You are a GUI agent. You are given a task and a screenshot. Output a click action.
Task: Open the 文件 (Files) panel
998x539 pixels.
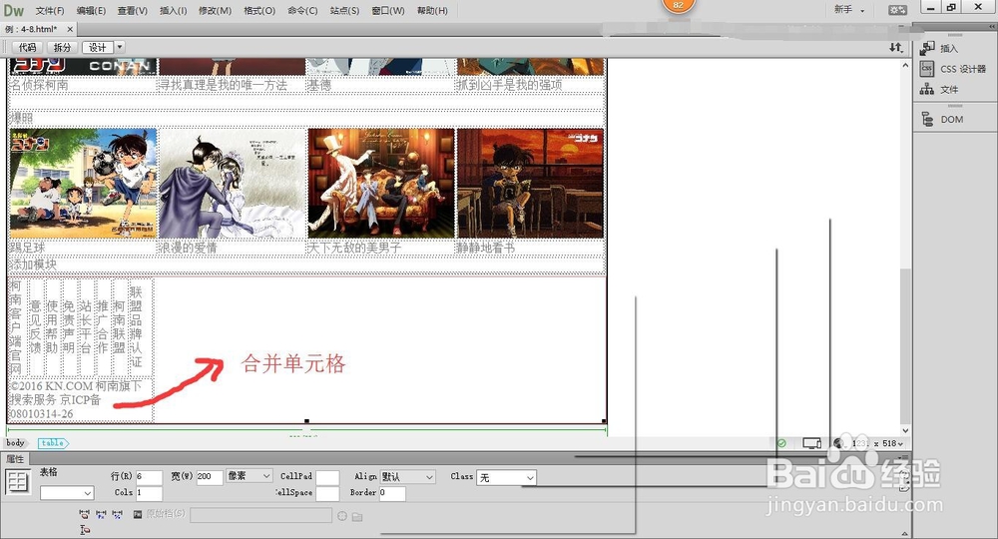click(x=939, y=89)
